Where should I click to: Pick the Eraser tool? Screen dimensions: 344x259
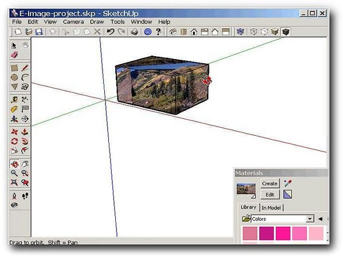[14, 55]
